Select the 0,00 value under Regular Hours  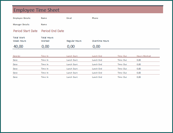coord(71,47)
